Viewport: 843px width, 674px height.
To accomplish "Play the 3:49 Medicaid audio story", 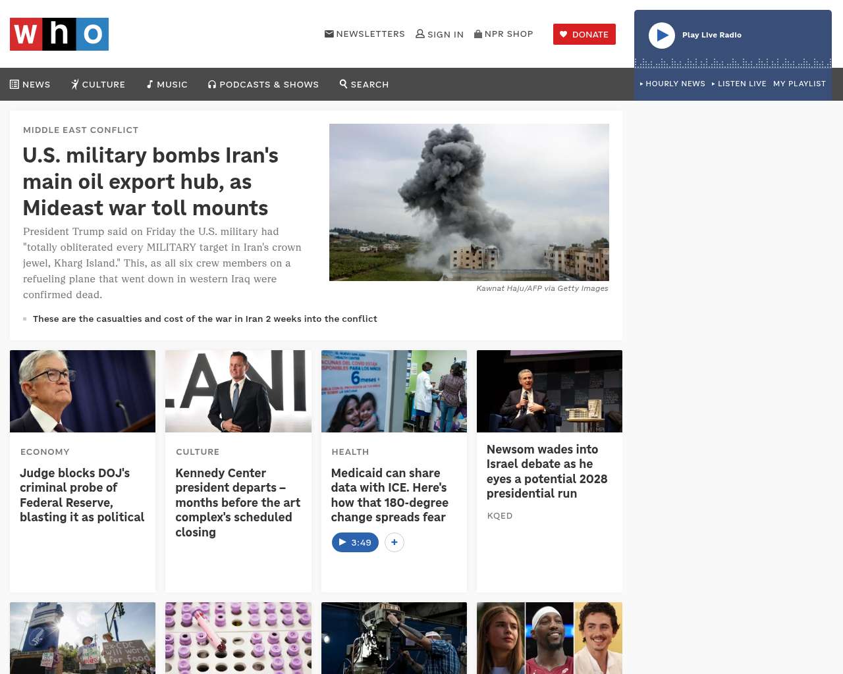I will pyautogui.click(x=355, y=542).
